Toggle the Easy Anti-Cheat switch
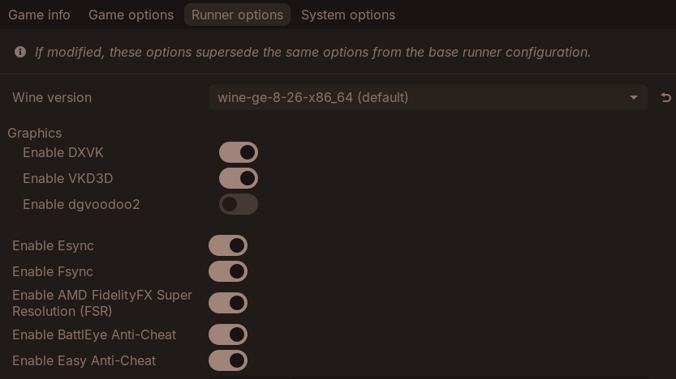This screenshot has width=676, height=379. (x=228, y=360)
